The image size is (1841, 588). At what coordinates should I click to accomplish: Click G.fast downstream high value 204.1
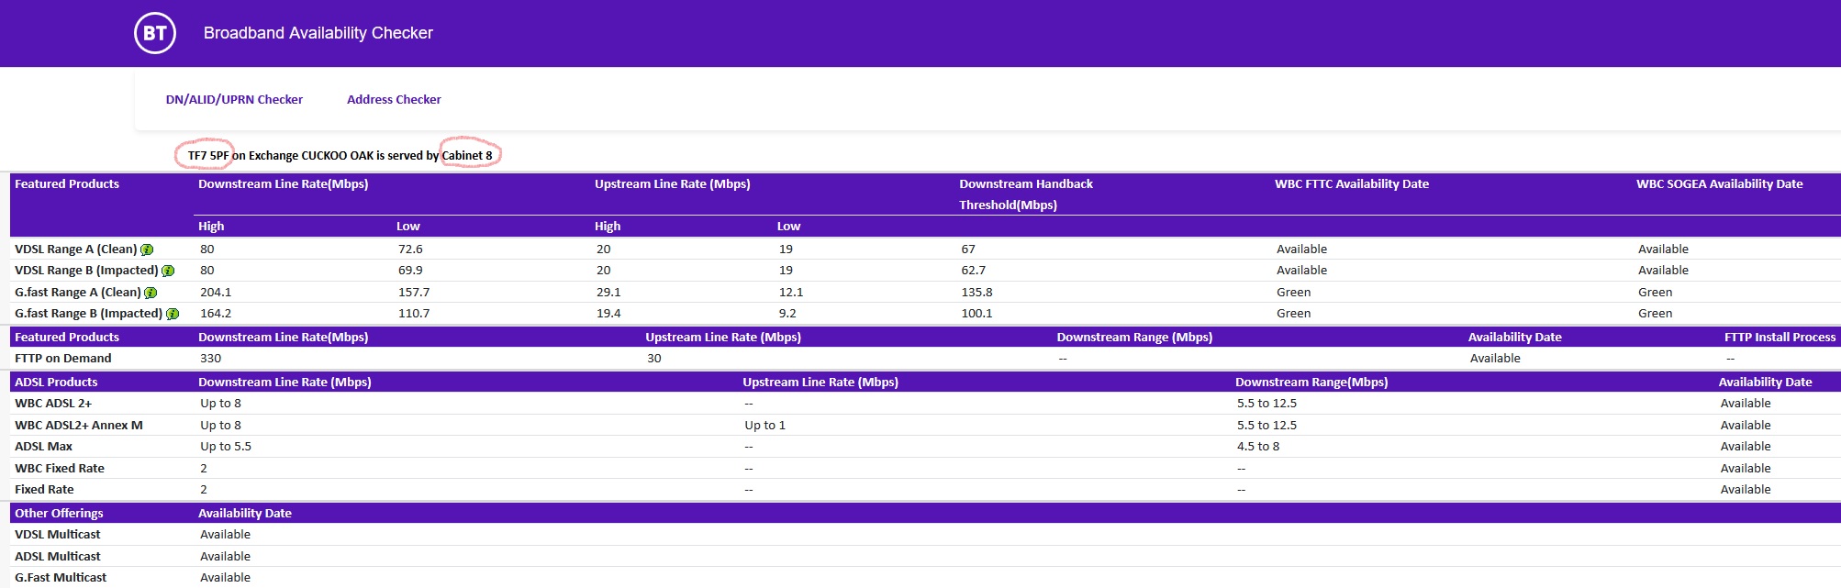[x=216, y=292]
